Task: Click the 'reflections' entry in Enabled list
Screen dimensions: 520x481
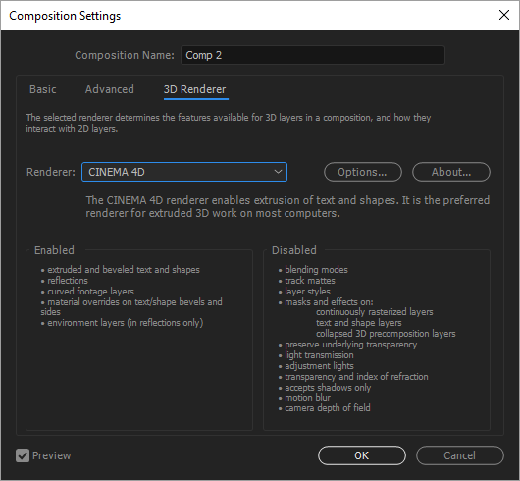Action: point(68,281)
